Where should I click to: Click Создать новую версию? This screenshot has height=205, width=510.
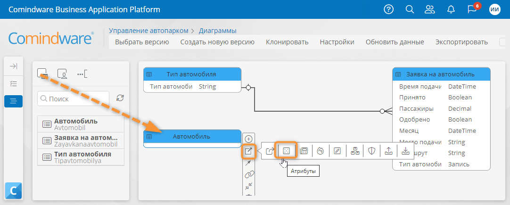[218, 42]
